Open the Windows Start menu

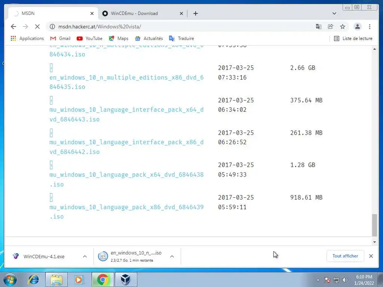click(10, 280)
